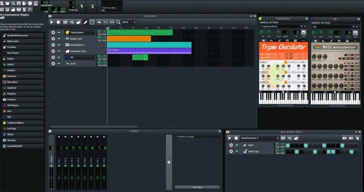Open Kicker gear menu in Beat+Bassline Editor
Image resolution: width=364 pixels, height=192 pixels.
coord(231,145)
